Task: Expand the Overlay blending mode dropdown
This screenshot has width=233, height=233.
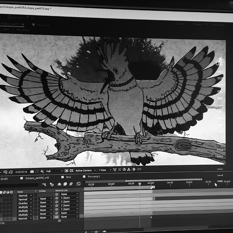Action: tap(25, 203)
